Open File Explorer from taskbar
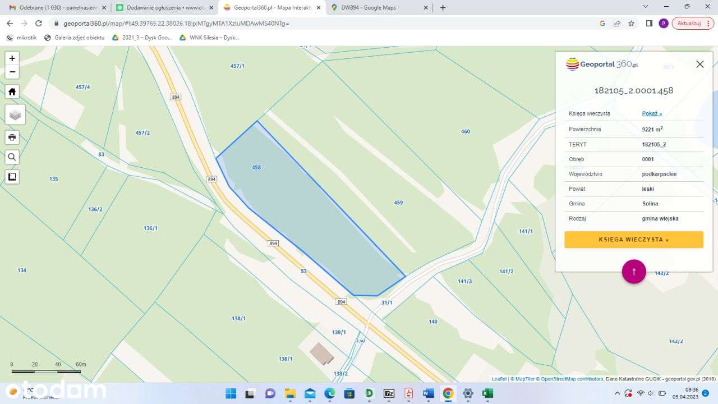This screenshot has height=404, width=718. pos(290,393)
